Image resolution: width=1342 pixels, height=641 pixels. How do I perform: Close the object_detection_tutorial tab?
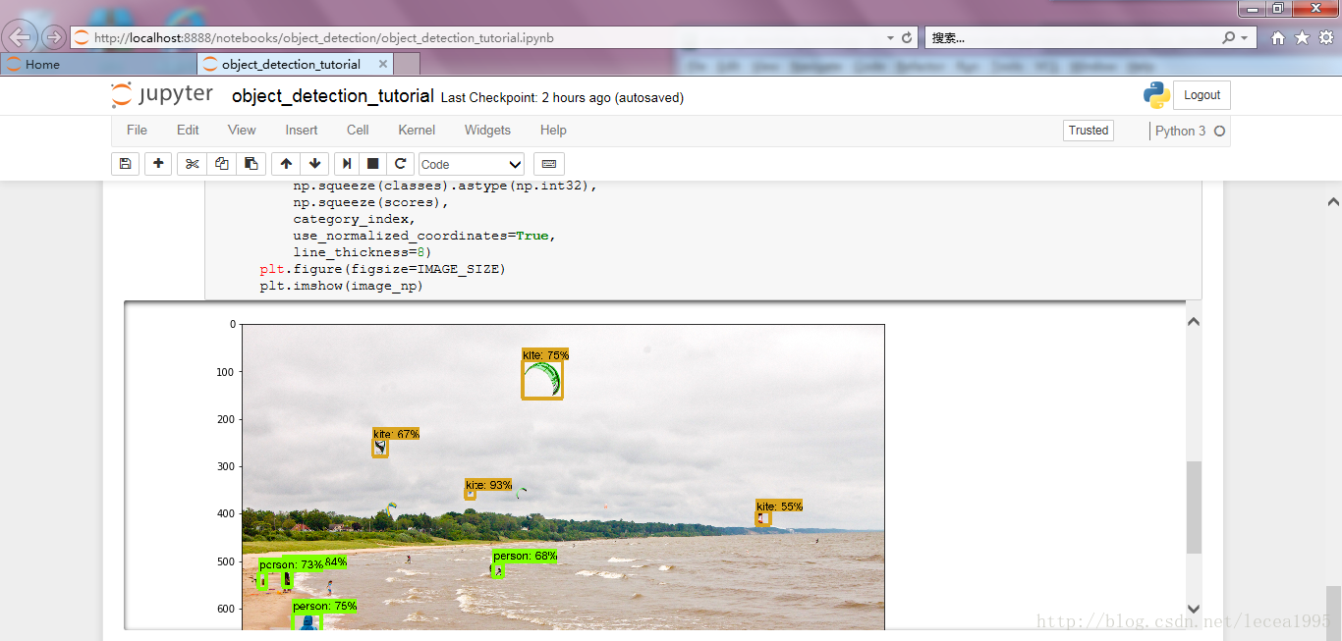pyautogui.click(x=383, y=64)
